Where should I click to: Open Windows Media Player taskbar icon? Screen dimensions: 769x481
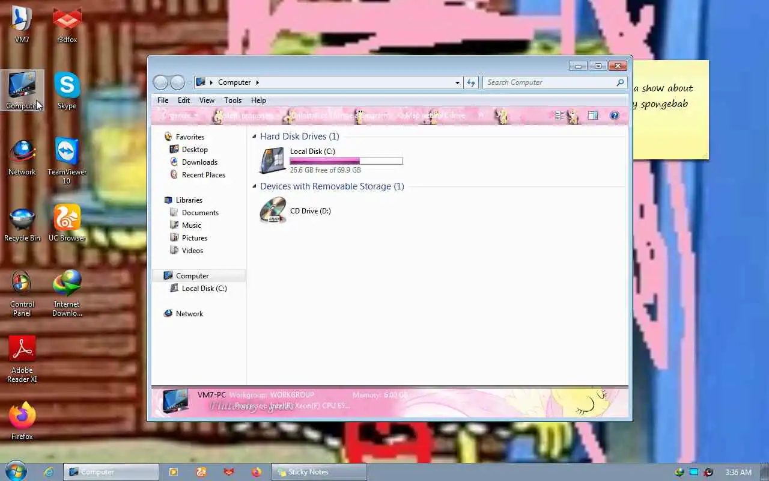point(174,472)
